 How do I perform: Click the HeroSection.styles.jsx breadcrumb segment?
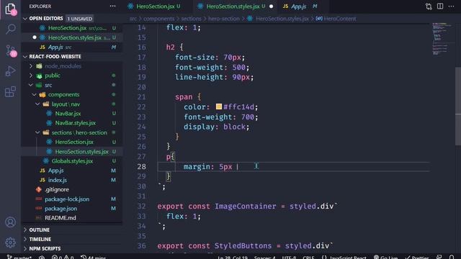(x=282, y=19)
